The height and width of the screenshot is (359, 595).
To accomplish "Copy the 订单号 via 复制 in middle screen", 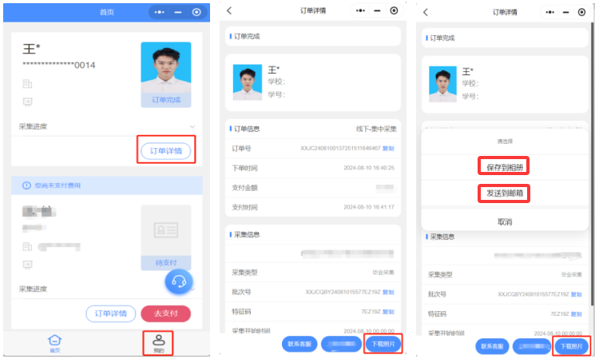I will pyautogui.click(x=388, y=148).
